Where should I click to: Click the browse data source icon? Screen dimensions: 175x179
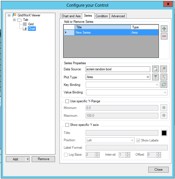[x=156, y=69]
